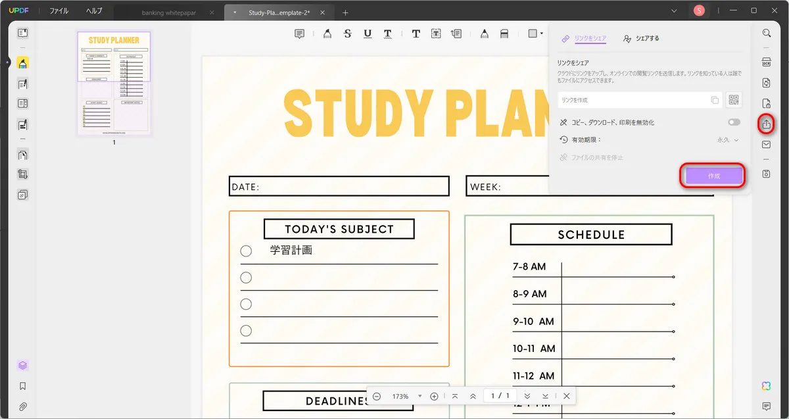This screenshot has height=419, width=789.
Task: Click the Convert PDF icon in right sidebar
Action: click(766, 83)
